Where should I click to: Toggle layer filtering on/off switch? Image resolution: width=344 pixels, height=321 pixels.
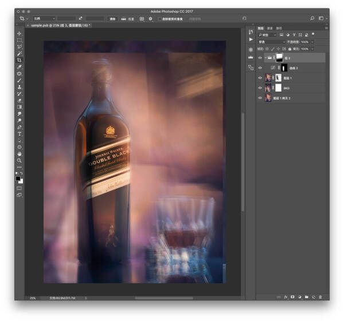pos(313,34)
